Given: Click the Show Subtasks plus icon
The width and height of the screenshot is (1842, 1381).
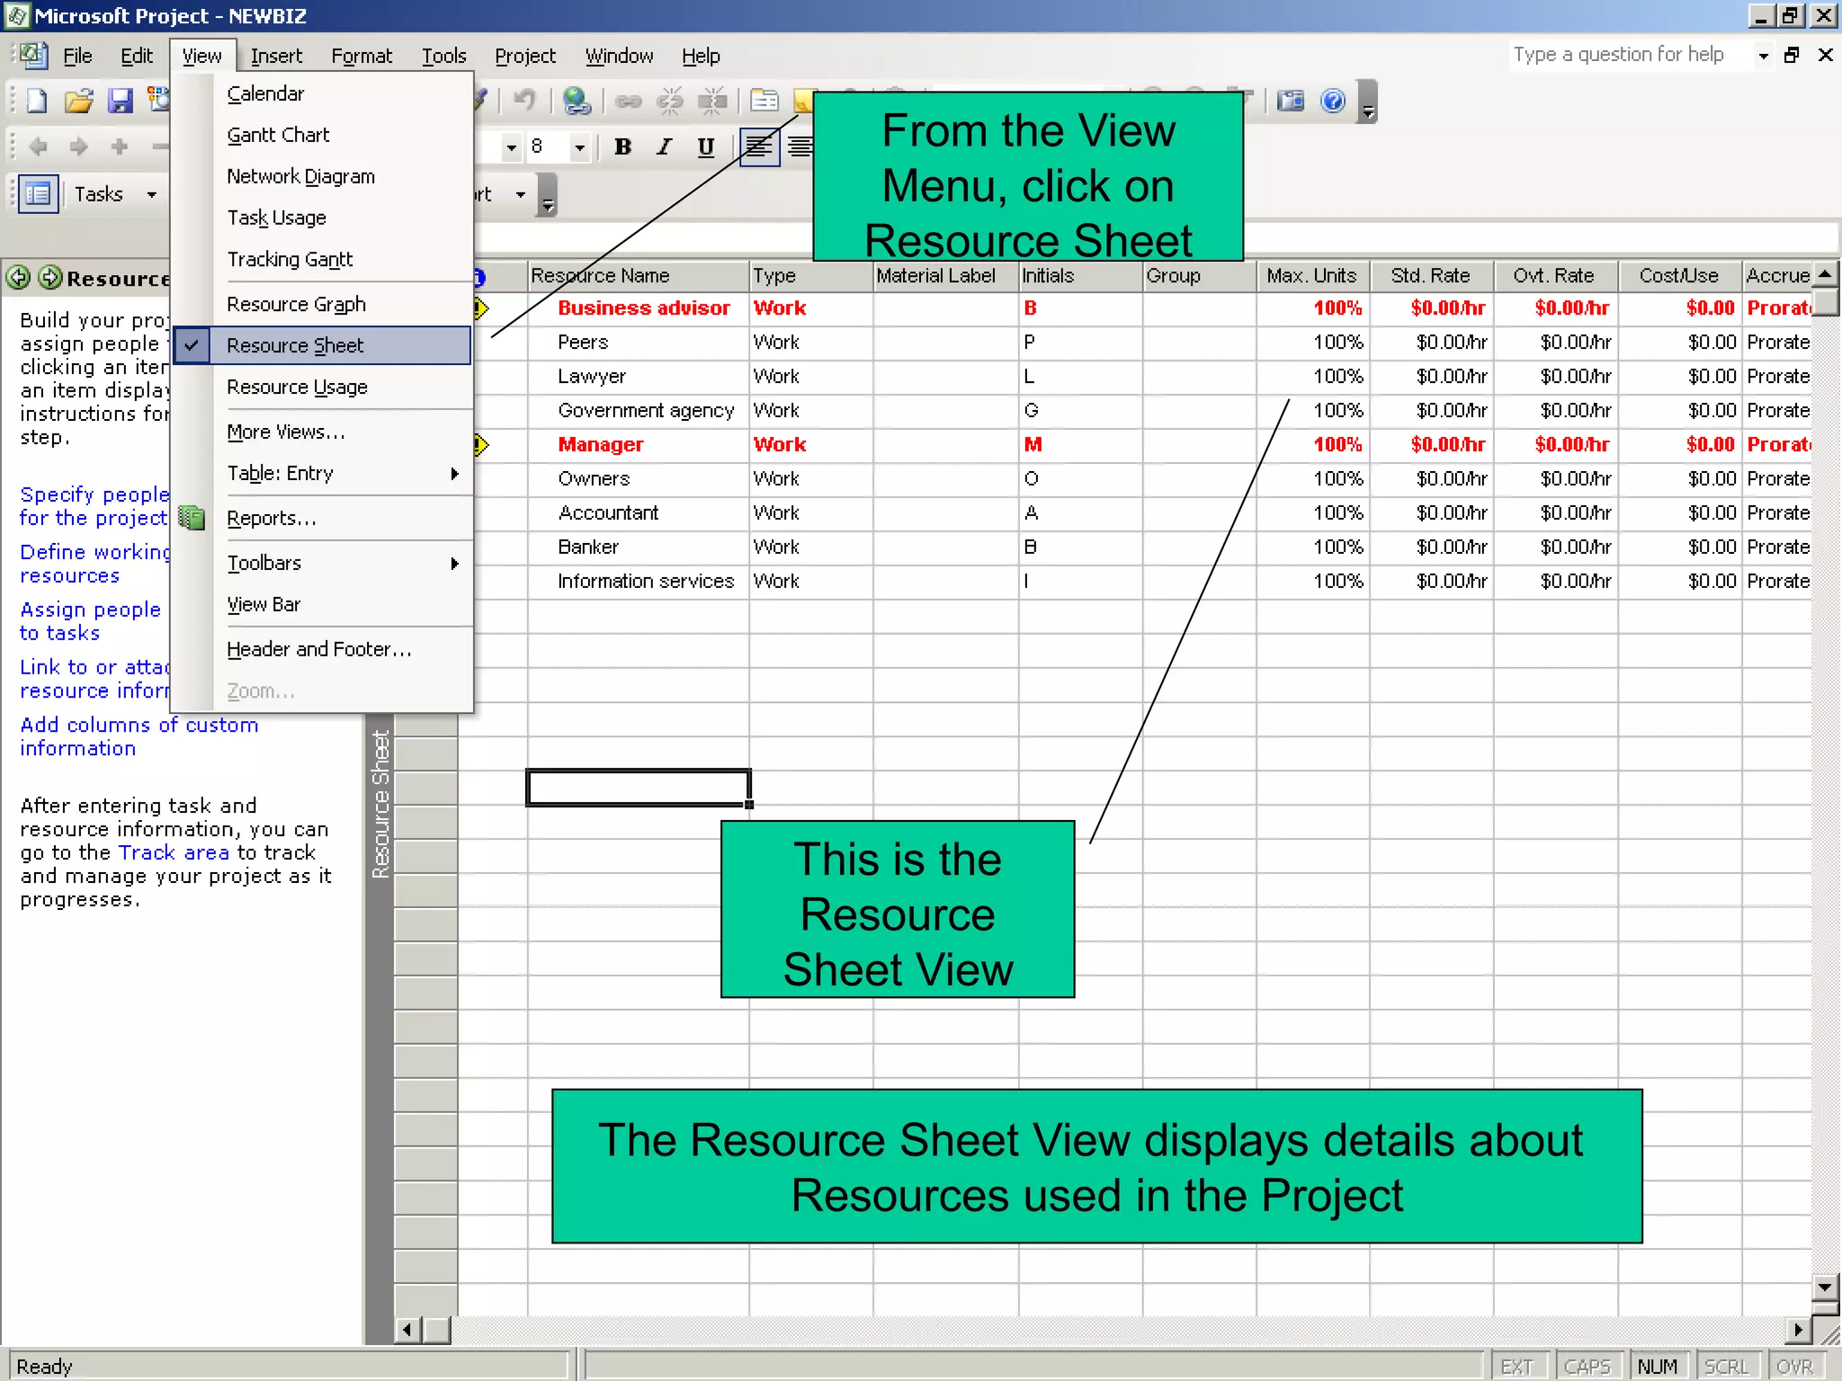Looking at the screenshot, I should 120,147.
